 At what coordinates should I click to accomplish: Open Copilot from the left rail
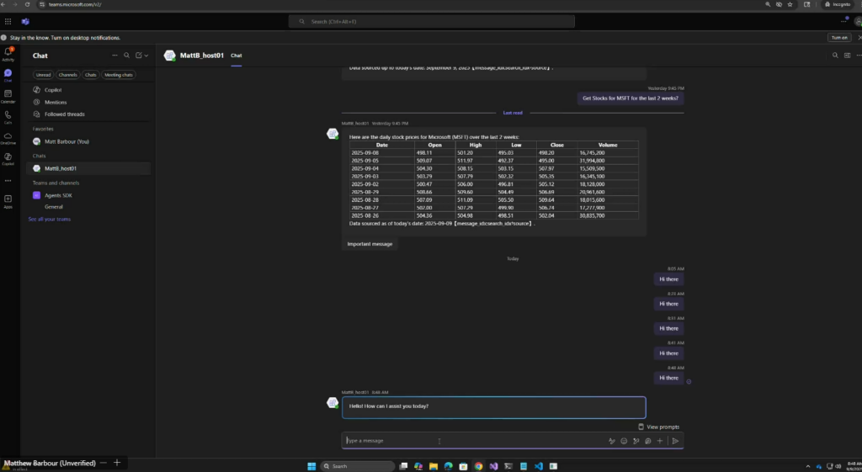pos(8,159)
